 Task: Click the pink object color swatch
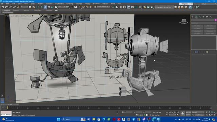pyautogui.click(x=216, y=20)
